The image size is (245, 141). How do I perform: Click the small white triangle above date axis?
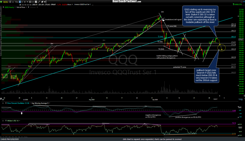(x=219, y=96)
